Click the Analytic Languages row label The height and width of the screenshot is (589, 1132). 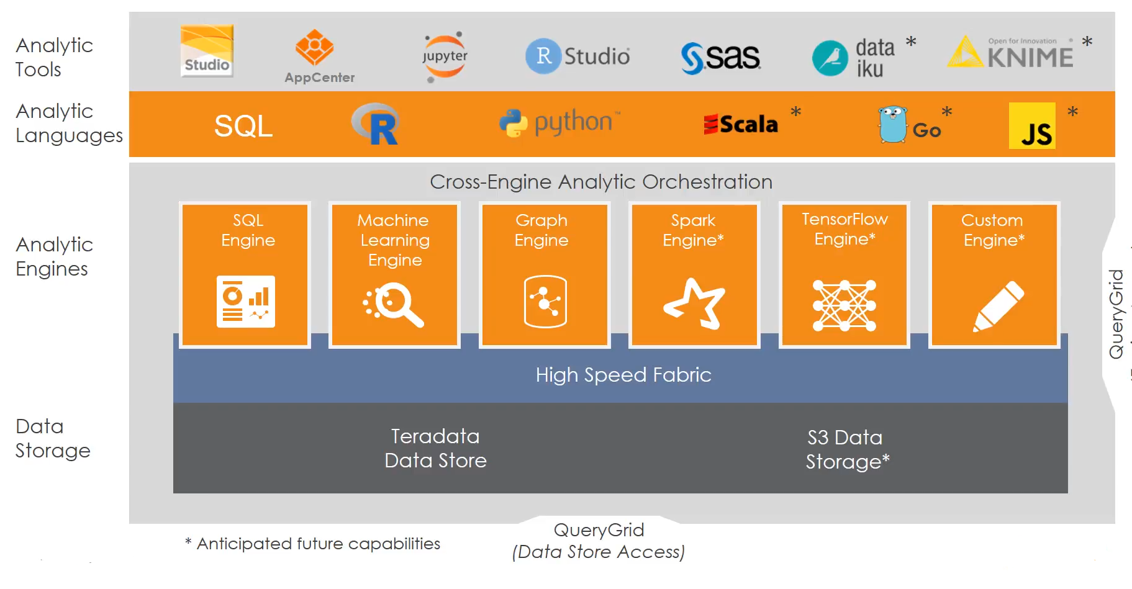[69, 123]
